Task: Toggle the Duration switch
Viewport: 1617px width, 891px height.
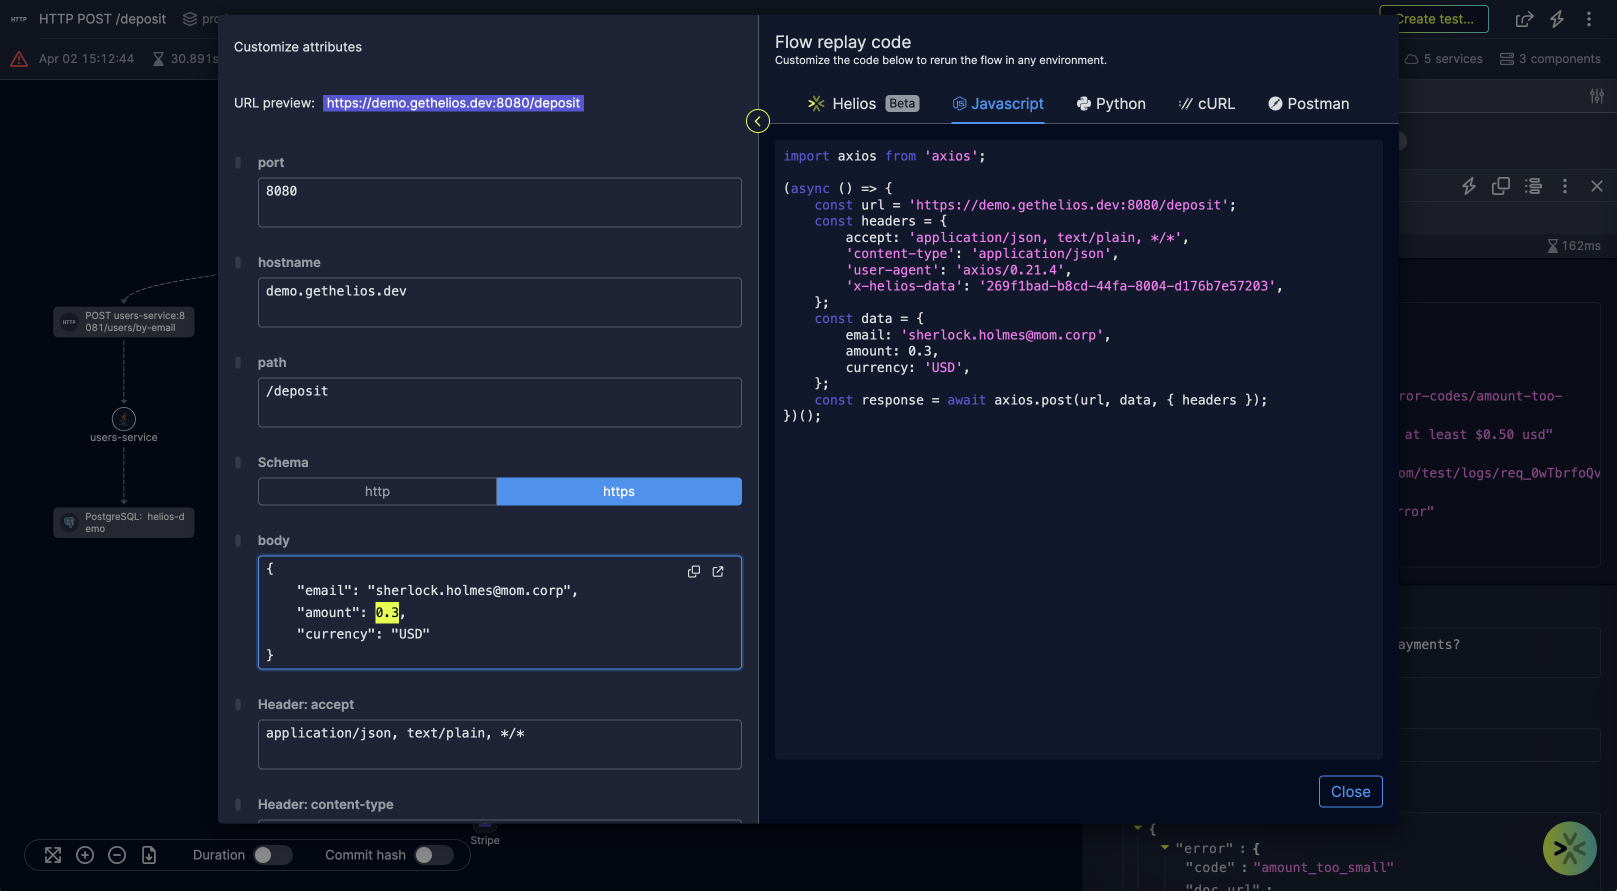Action: 272,854
